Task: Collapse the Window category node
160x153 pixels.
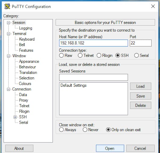Action: pos(8,56)
